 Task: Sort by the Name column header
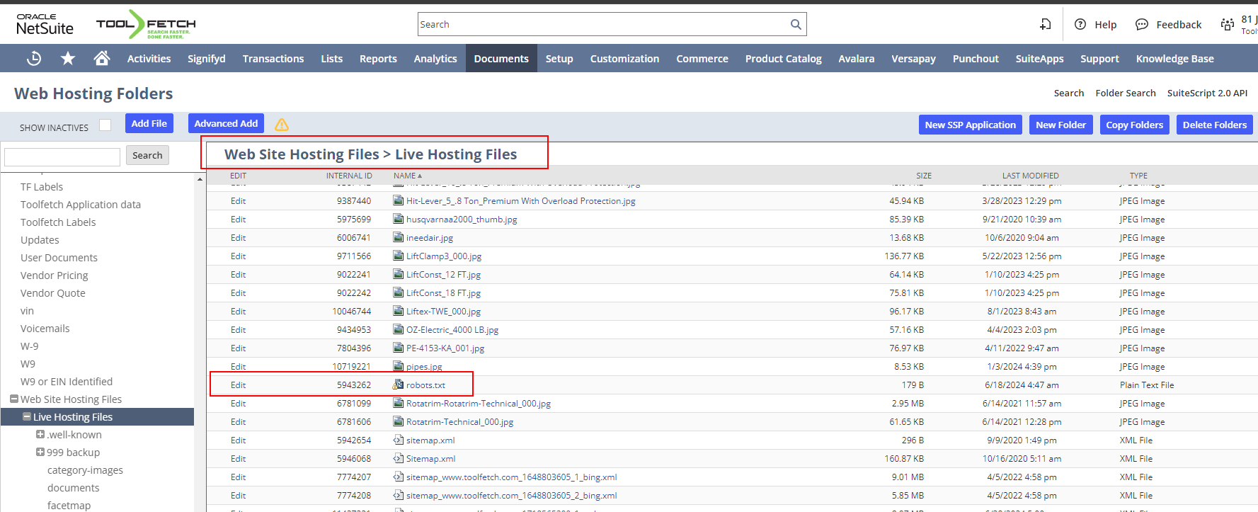[x=405, y=176]
